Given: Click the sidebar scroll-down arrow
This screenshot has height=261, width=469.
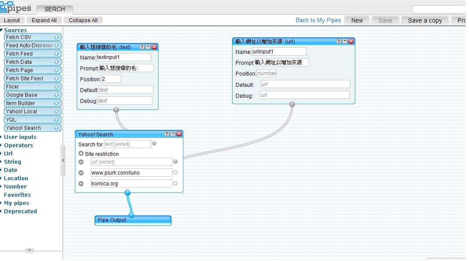Looking at the screenshot, I should [29, 251].
